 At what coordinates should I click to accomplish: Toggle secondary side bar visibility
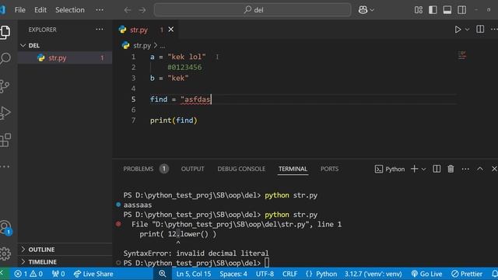point(461,10)
